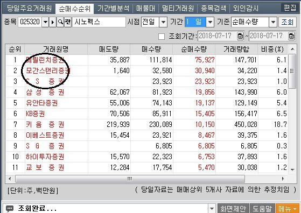The image size is (301, 213).
Task: Click the sell volume value 219,939
Action: (118, 124)
